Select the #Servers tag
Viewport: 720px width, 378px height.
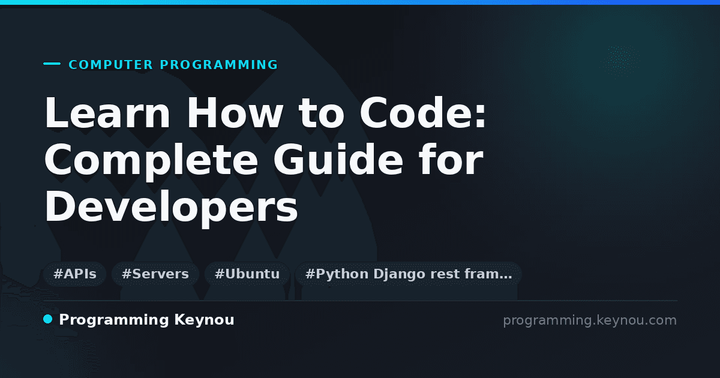pos(155,274)
